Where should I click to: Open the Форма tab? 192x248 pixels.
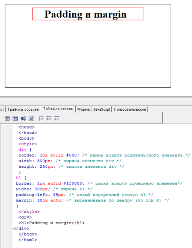(x=83, y=109)
